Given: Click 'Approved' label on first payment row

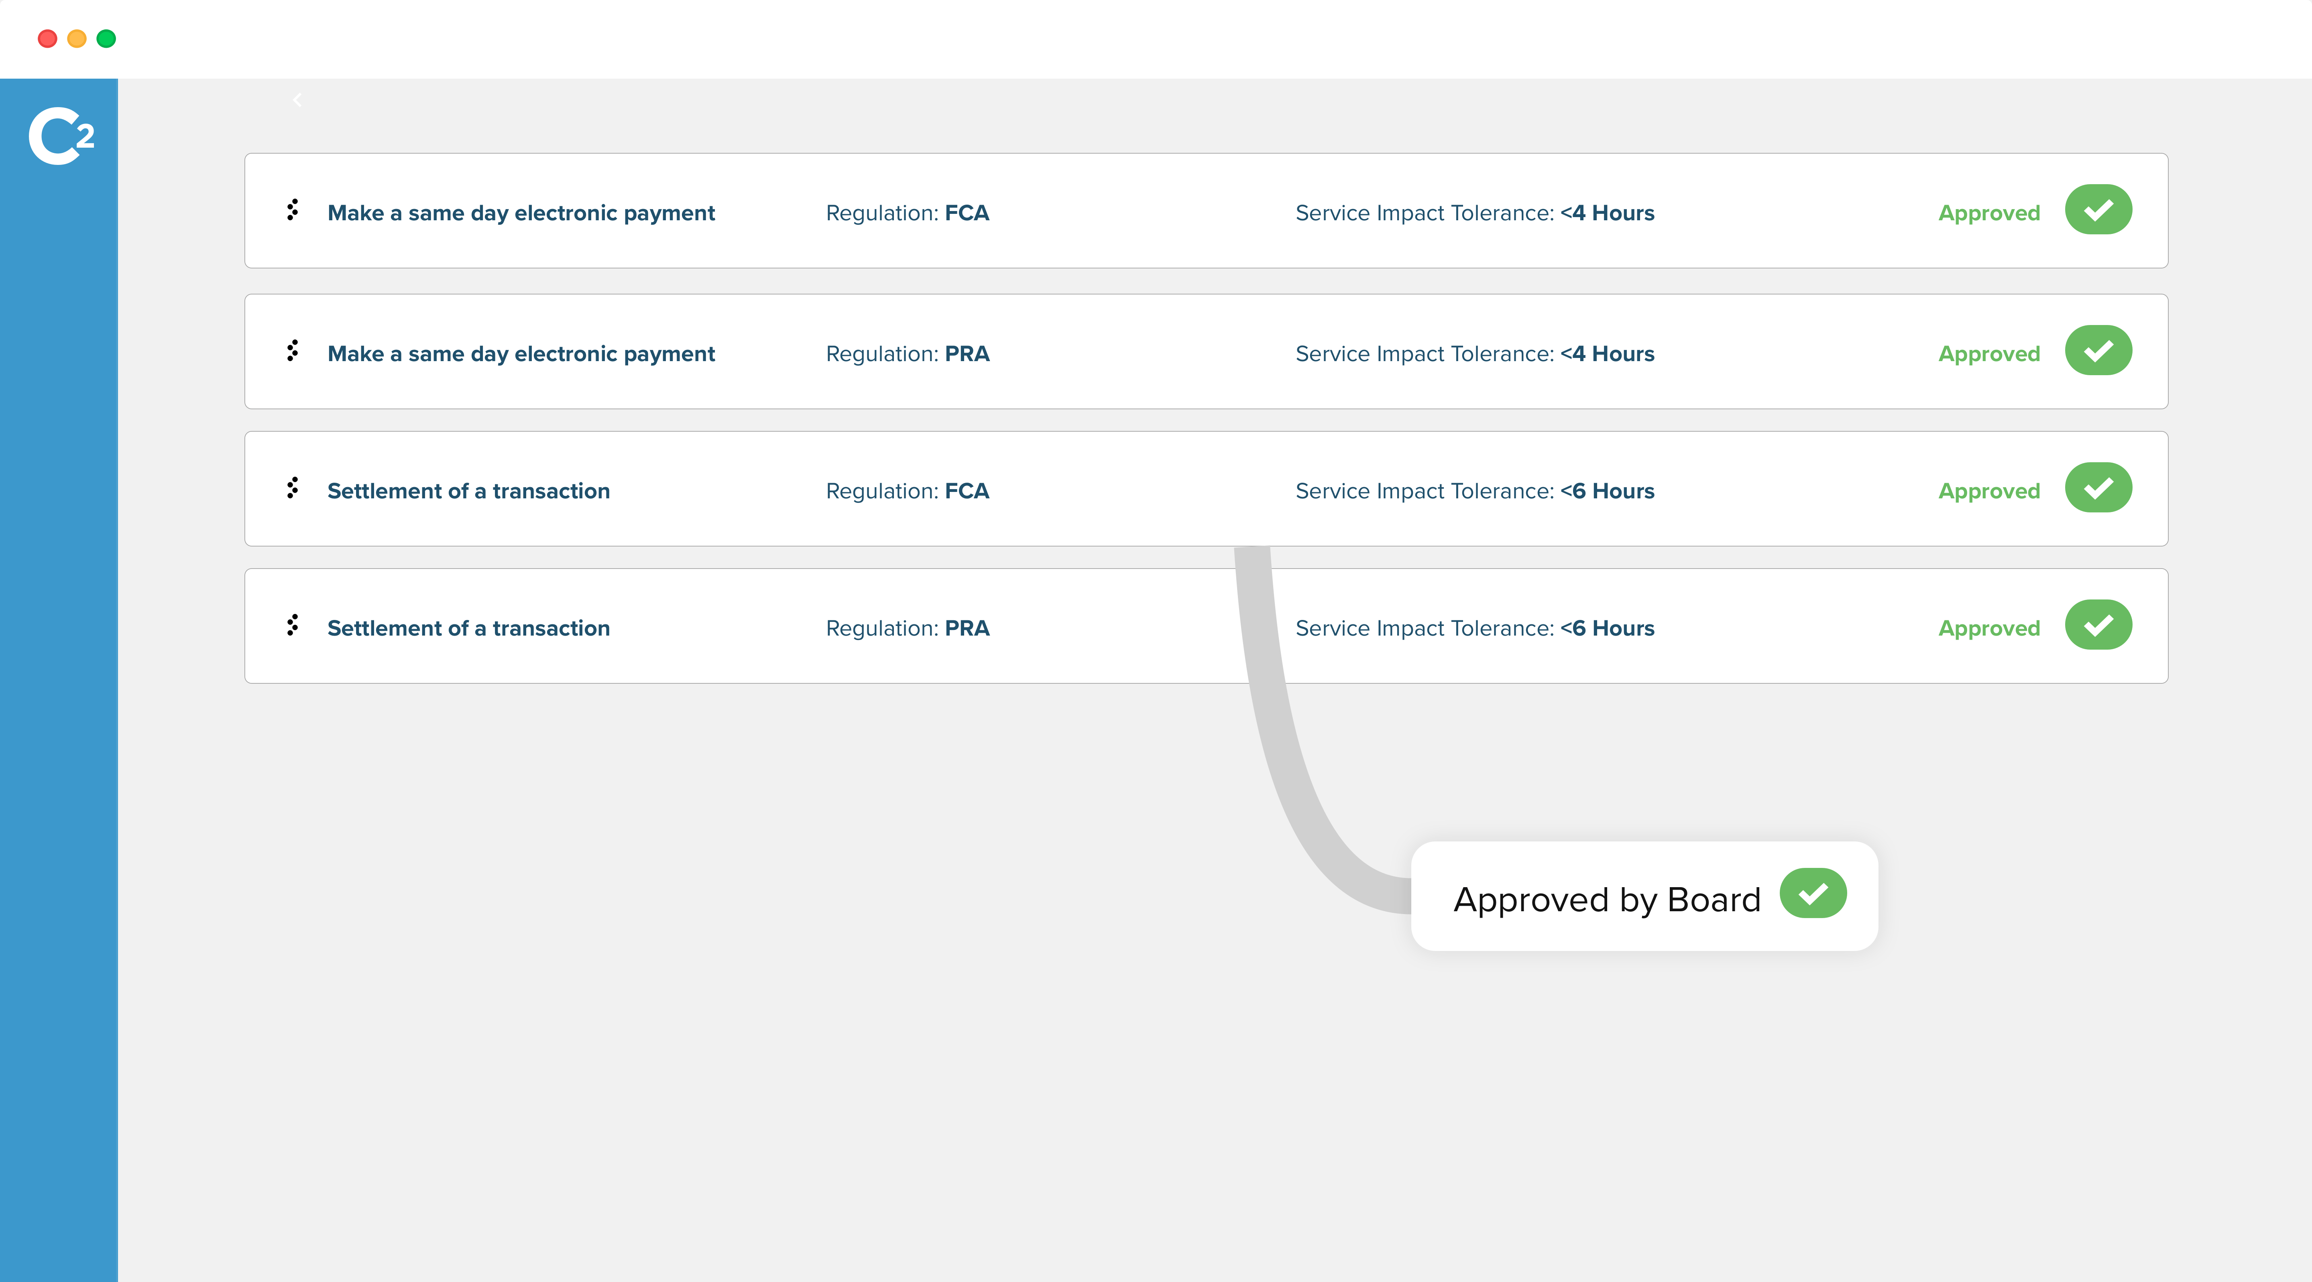Looking at the screenshot, I should click(1988, 213).
